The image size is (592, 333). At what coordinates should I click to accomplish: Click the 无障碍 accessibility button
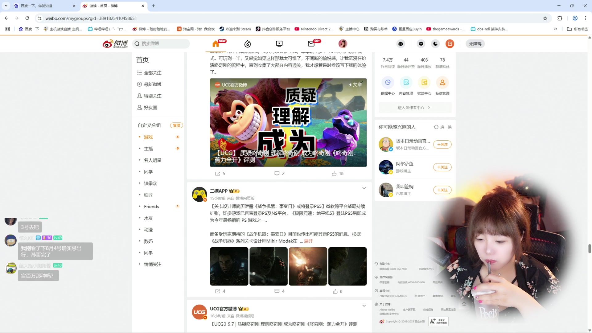tap(475, 44)
